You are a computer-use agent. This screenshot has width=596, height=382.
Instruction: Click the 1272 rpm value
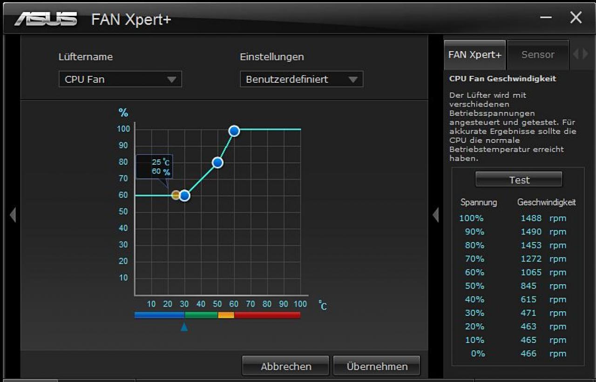(543, 259)
